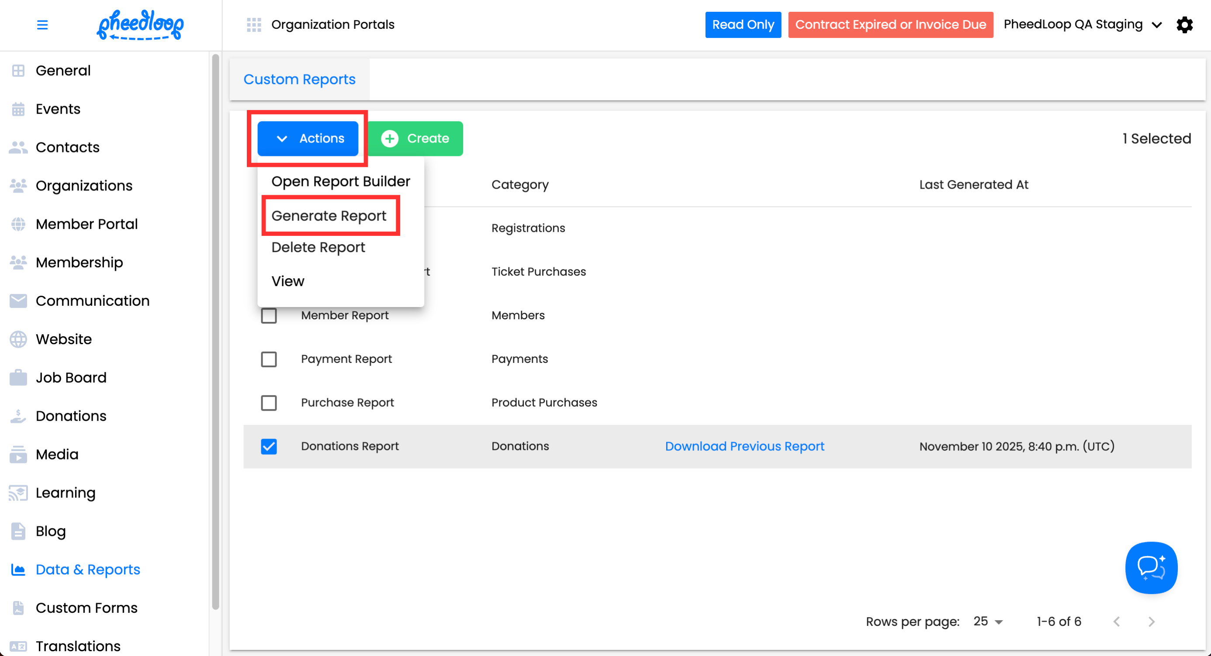Viewport: 1211px width, 656px height.
Task: Open the apps grid icon
Action: [254, 24]
